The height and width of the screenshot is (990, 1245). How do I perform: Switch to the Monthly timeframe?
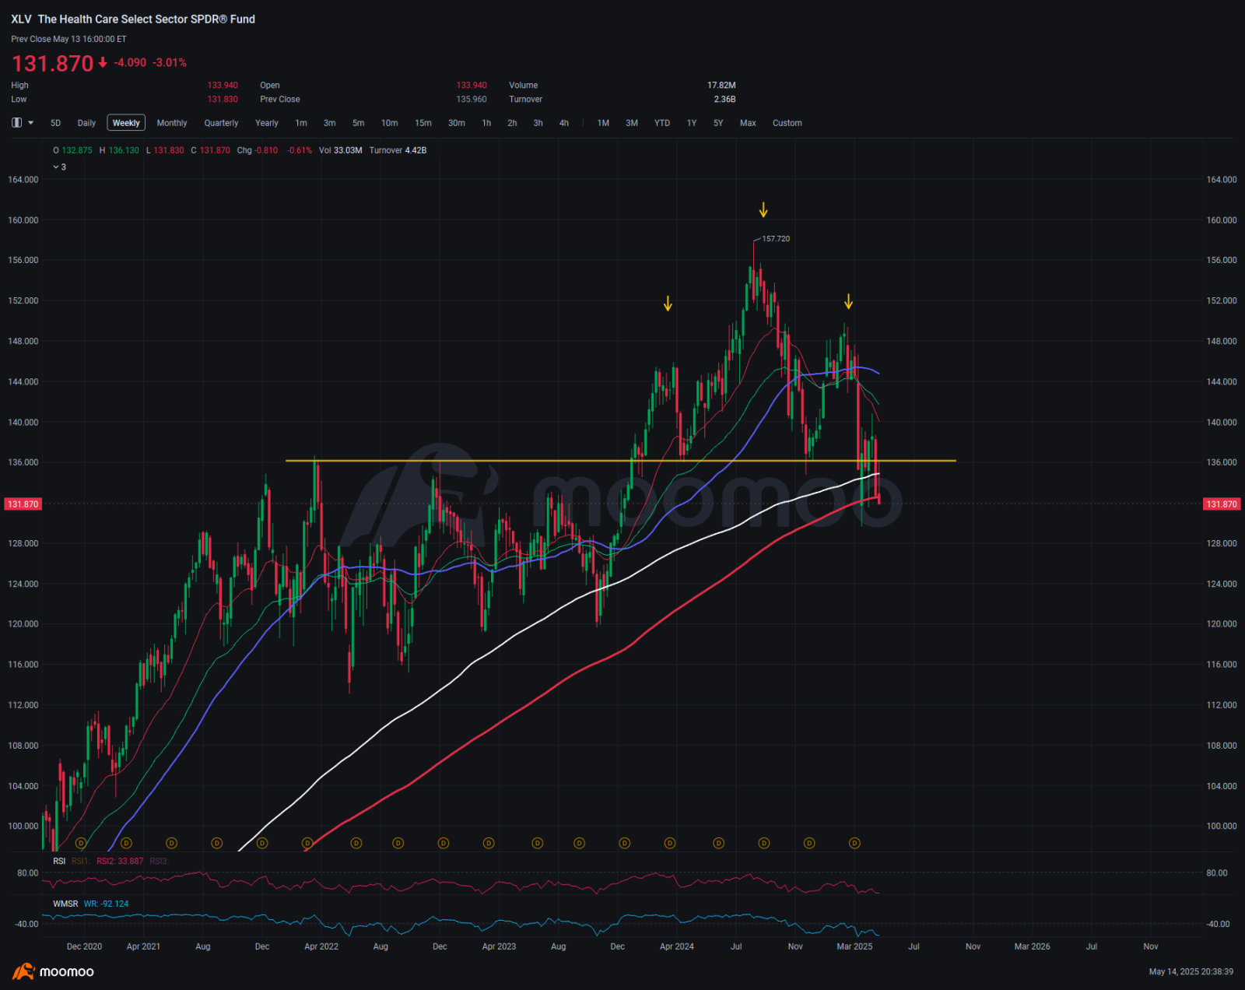point(172,123)
